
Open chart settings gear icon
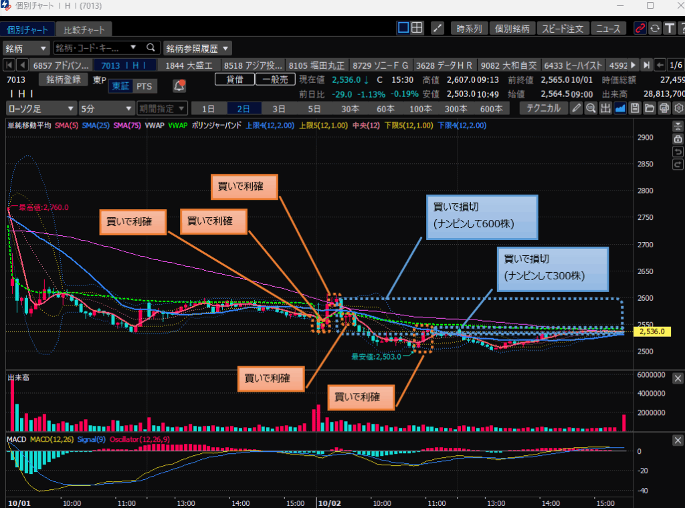678,108
